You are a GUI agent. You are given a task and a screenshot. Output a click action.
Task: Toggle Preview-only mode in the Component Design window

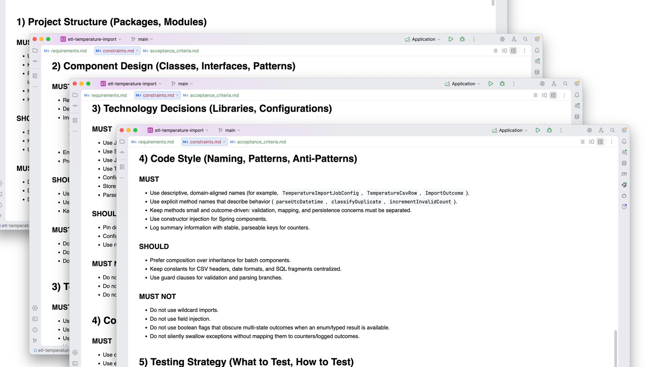pos(513,51)
